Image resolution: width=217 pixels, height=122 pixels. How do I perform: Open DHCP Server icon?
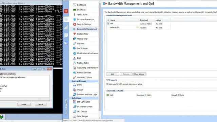[75, 48]
